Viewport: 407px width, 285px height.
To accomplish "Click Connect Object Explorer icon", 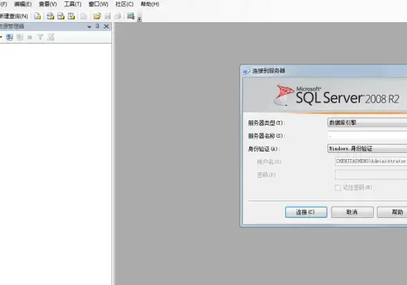I will tap(10, 37).
